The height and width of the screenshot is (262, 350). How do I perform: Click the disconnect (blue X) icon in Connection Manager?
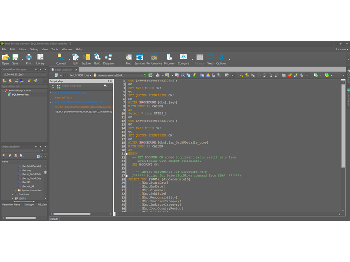[x=22, y=81]
